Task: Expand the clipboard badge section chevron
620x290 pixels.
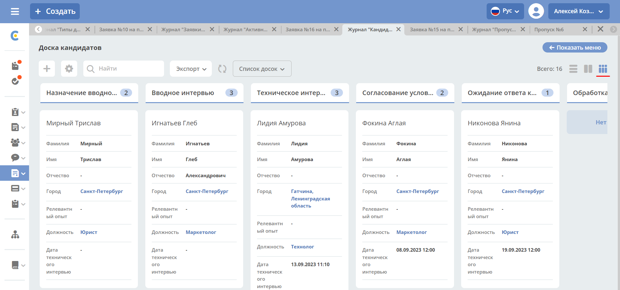Action: (x=23, y=112)
